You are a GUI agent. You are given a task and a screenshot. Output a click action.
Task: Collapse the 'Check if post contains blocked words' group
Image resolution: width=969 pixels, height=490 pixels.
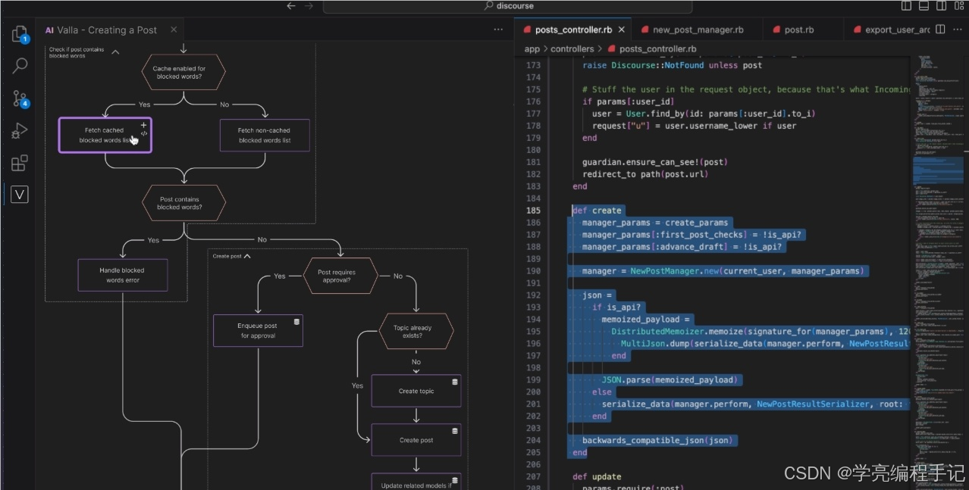coord(115,52)
